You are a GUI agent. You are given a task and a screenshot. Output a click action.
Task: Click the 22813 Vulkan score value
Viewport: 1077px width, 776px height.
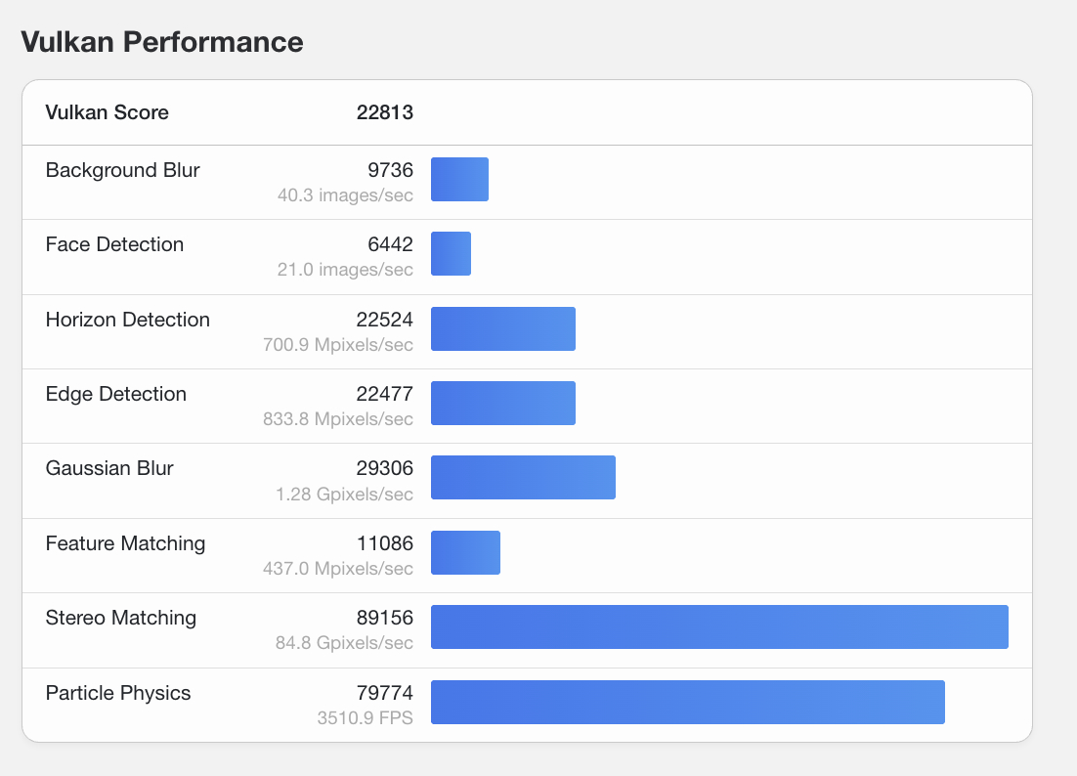click(384, 112)
